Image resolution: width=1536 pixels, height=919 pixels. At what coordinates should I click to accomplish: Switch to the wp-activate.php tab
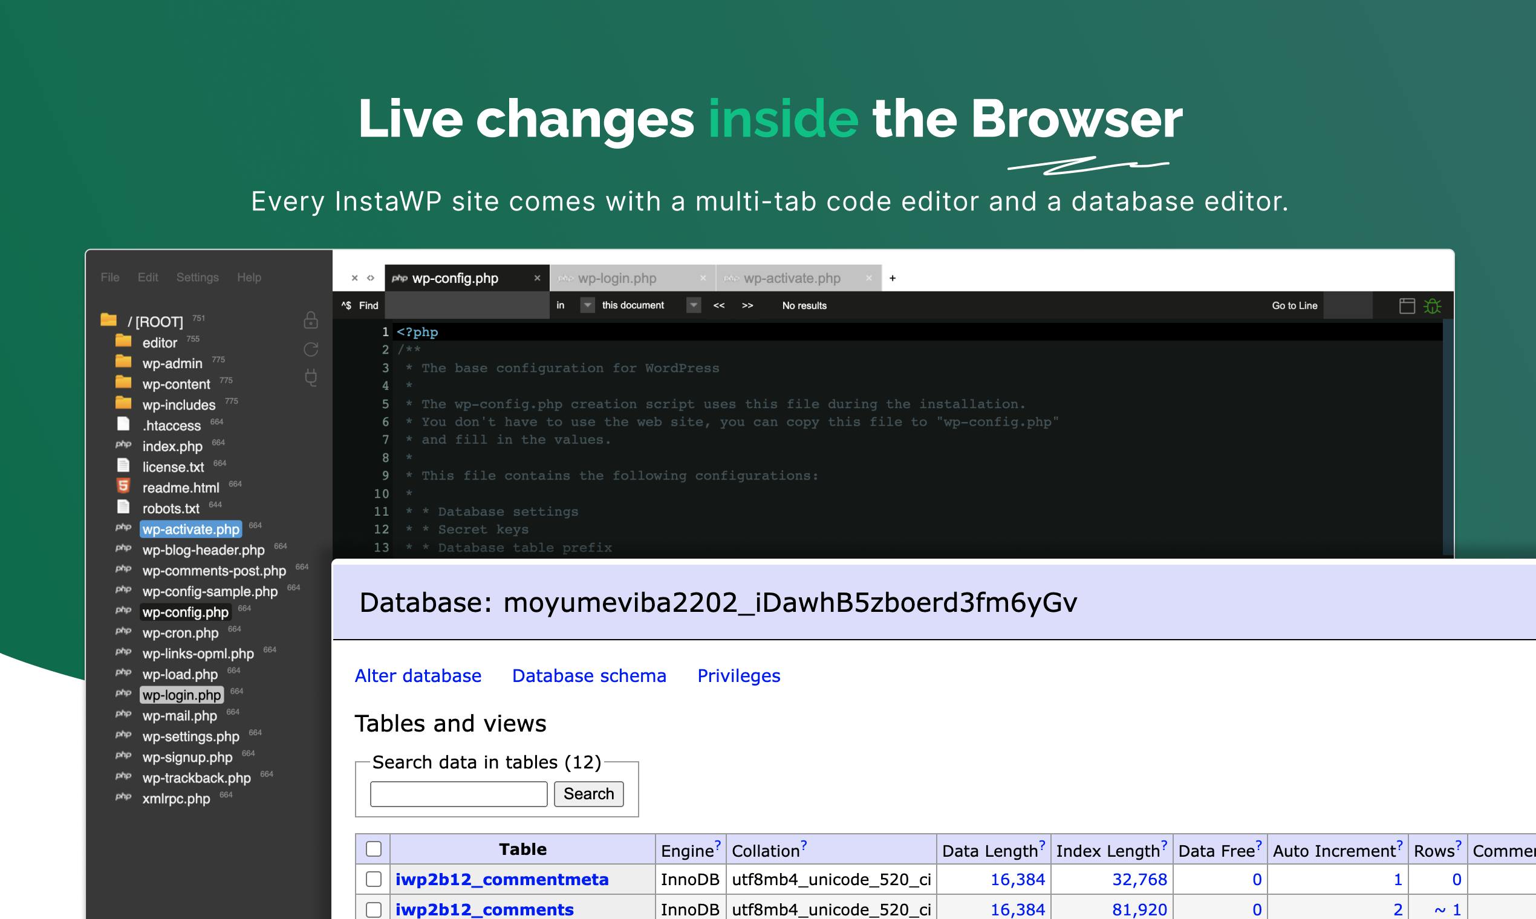pyautogui.click(x=799, y=278)
